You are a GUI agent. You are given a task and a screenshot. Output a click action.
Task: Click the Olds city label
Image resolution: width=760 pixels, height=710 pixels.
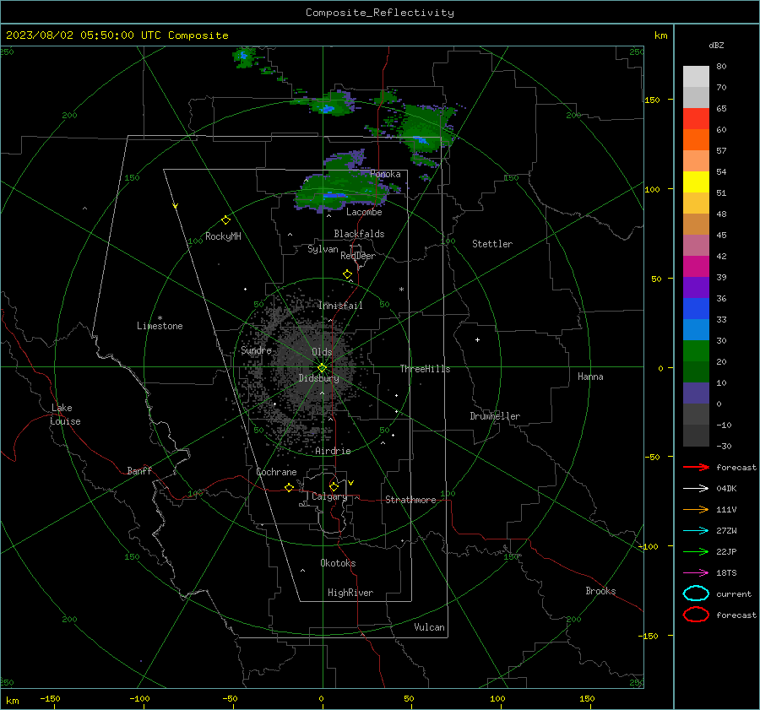[322, 352]
